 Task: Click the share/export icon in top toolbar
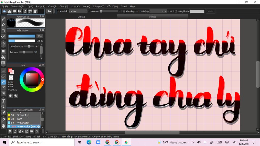9,11
